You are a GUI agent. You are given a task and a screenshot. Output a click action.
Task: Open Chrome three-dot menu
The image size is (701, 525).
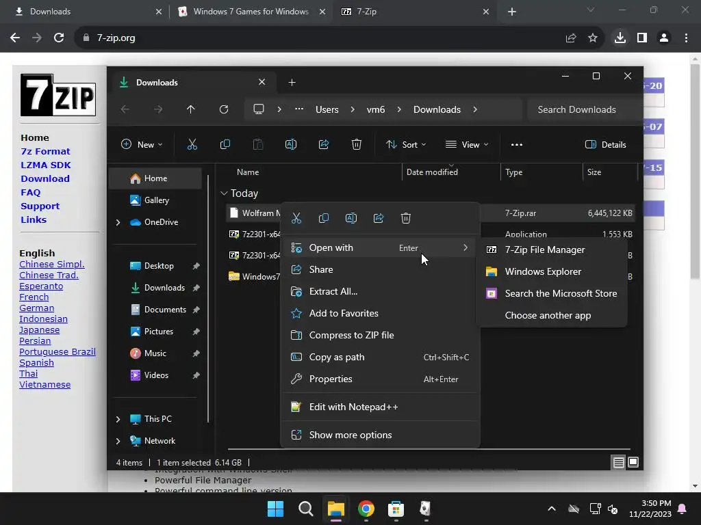686,38
